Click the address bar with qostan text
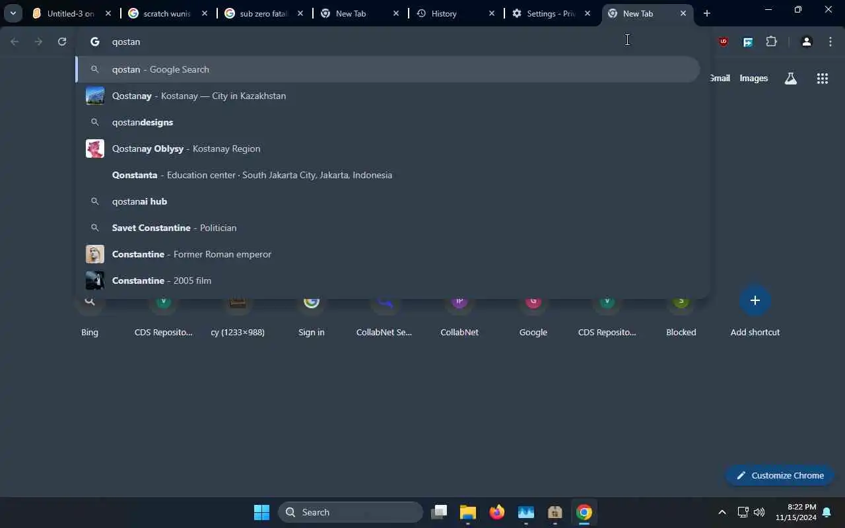The image size is (845, 528). click(393, 42)
